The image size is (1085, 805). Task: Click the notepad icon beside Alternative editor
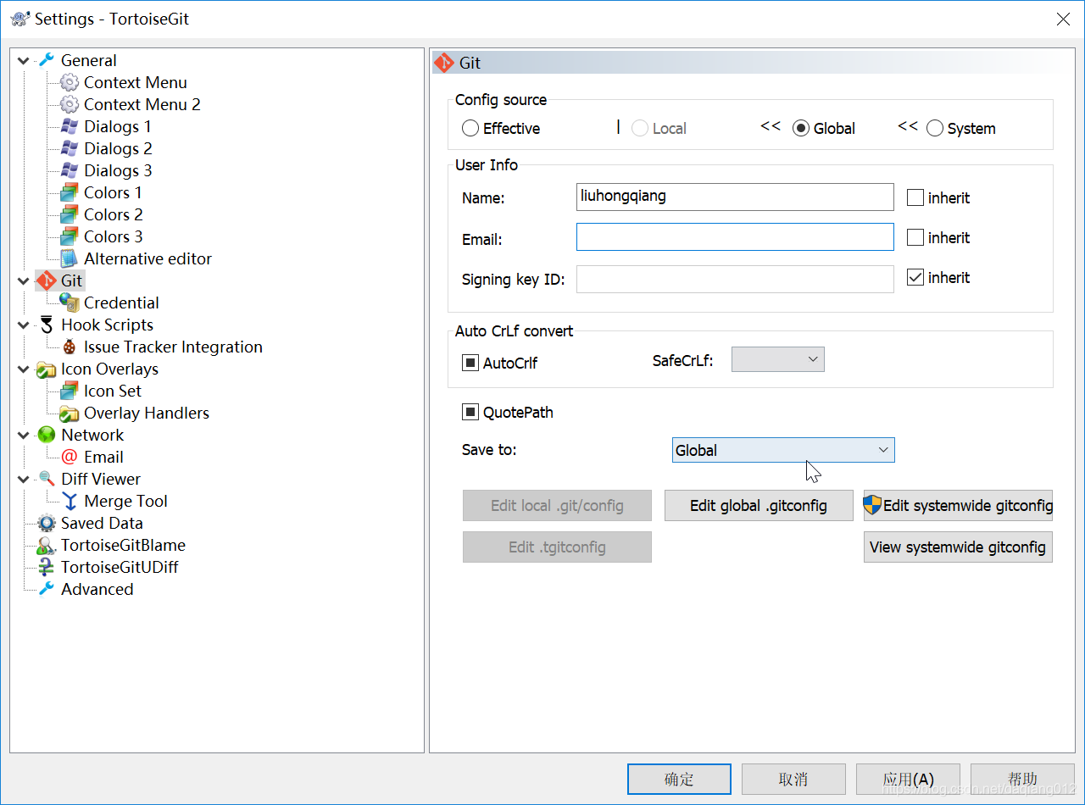70,258
